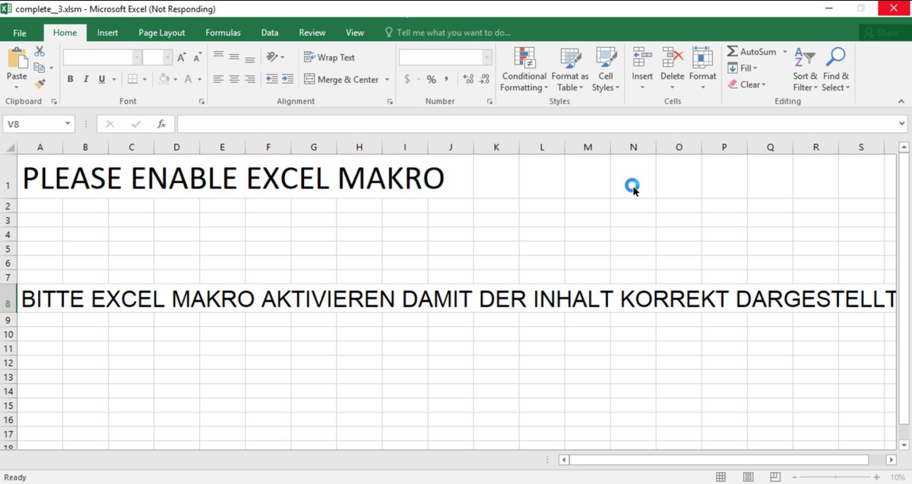Open the cells Format menu
Viewport: 912px width, 484px height.
click(702, 69)
